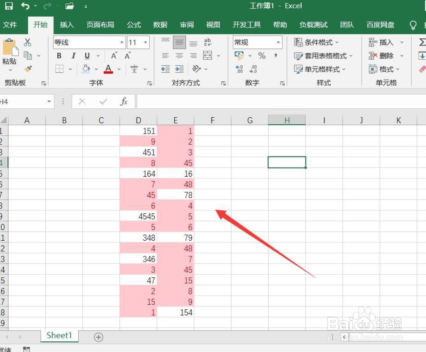Switch to the 插入 Insert tab
Viewport: 426px width, 352px height.
pos(67,24)
